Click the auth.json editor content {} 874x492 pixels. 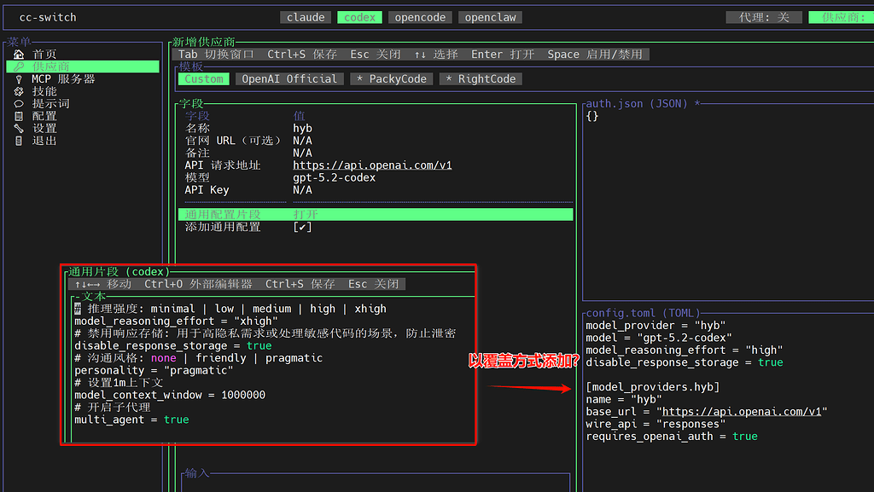(x=592, y=116)
